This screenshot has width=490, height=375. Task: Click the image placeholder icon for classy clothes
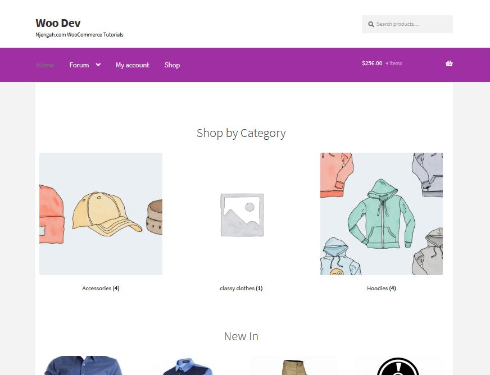tap(241, 214)
